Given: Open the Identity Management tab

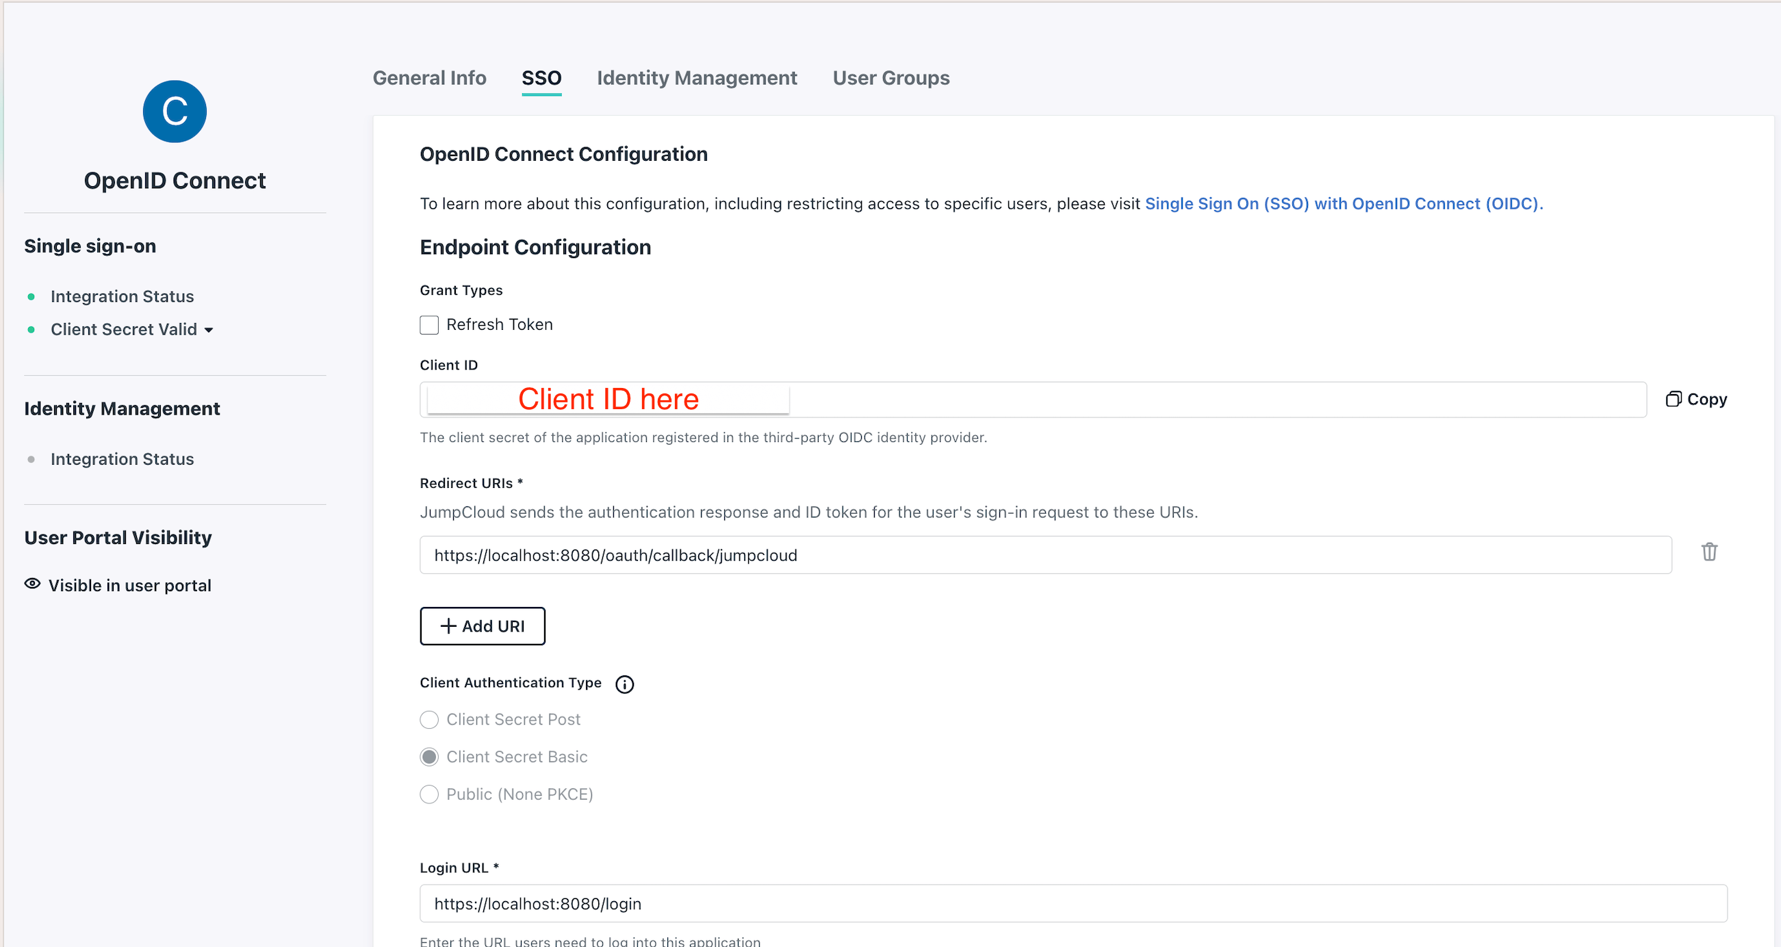Looking at the screenshot, I should pyautogui.click(x=697, y=77).
